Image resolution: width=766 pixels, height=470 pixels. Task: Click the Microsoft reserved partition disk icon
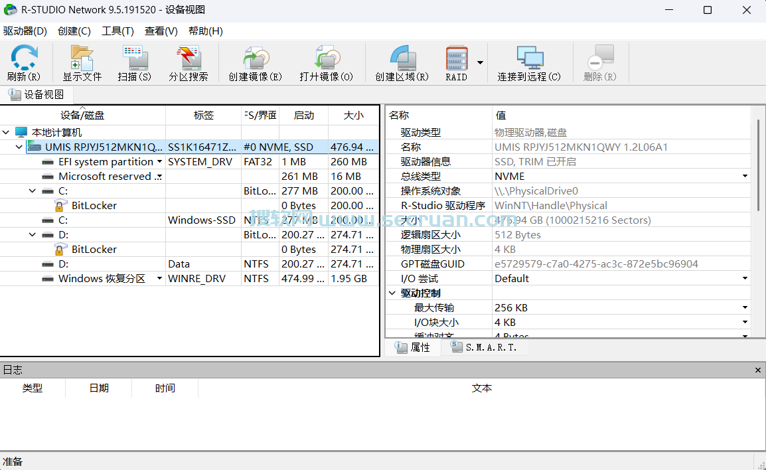48,177
